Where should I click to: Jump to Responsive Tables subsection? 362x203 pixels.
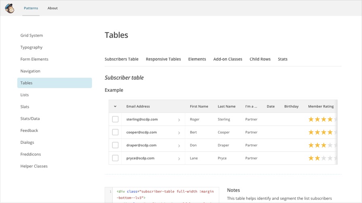pos(163,59)
